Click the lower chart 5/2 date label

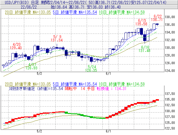click(39, 131)
